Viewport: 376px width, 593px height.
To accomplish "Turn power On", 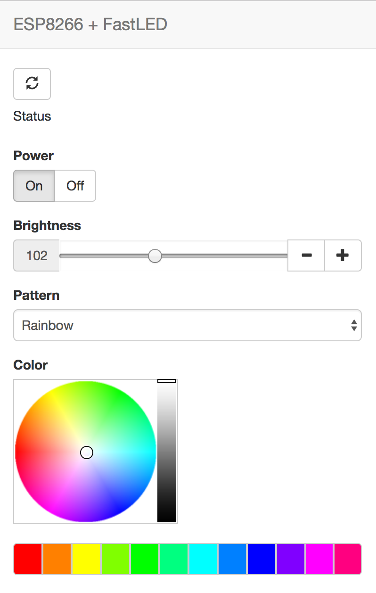I will (x=34, y=186).
